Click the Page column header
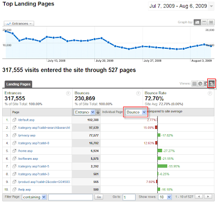This screenshot has height=203, width=217. click(x=16, y=112)
